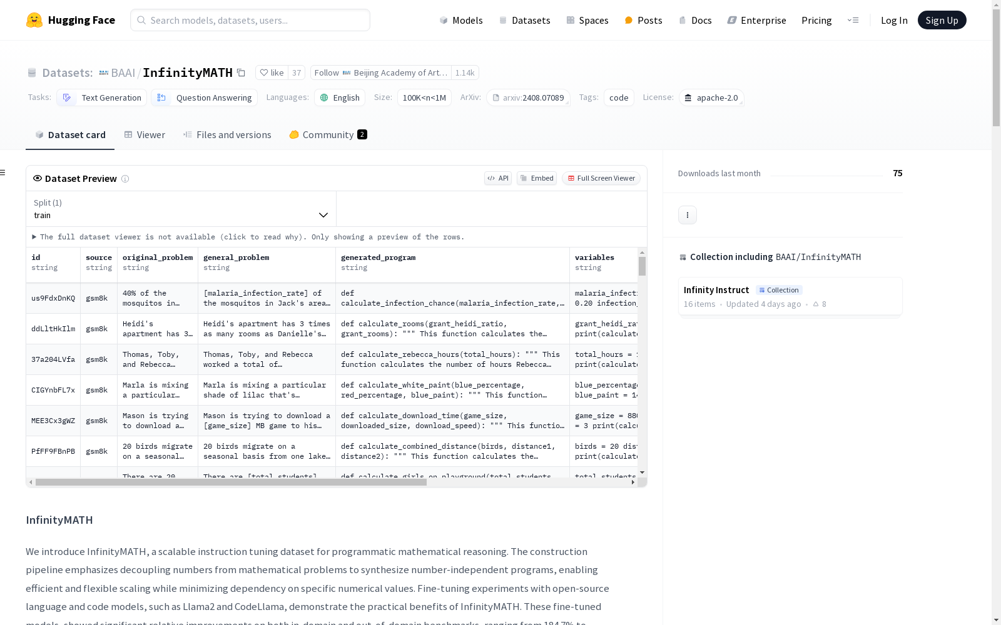This screenshot has width=1001, height=625.
Task: Click the Question Answering task icon
Action: tap(161, 97)
